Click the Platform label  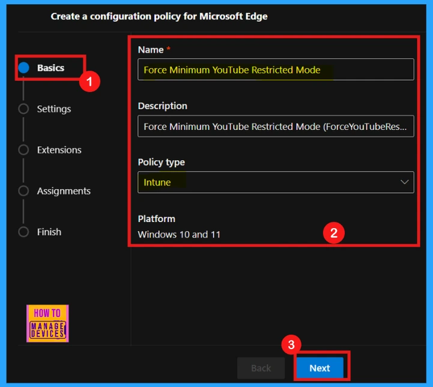(156, 218)
